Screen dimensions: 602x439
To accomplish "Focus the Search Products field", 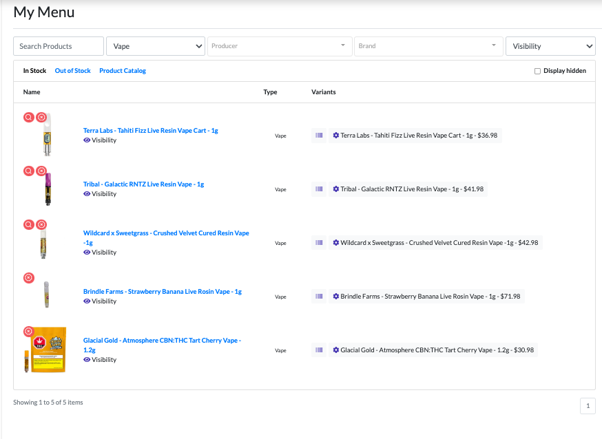I will (x=59, y=46).
